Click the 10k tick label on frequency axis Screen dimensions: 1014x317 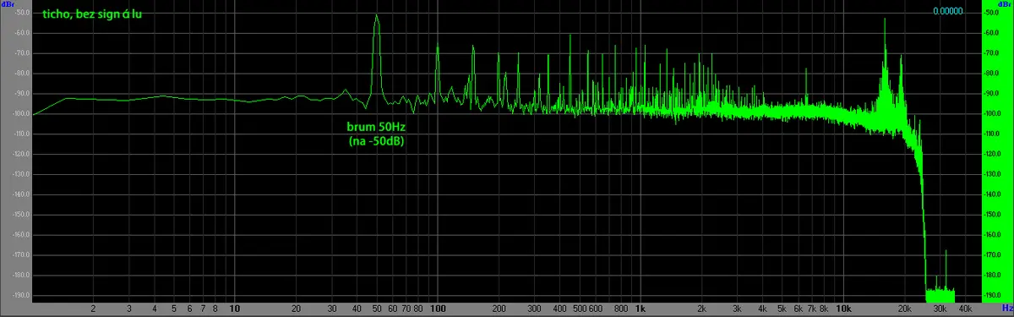pyautogui.click(x=843, y=309)
